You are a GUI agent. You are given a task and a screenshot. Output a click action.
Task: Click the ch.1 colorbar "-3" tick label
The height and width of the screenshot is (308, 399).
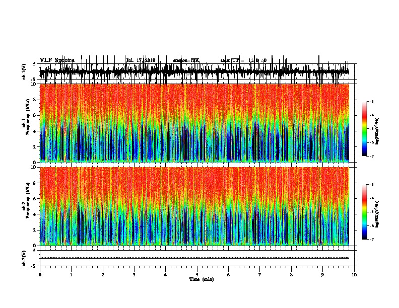(x=372, y=101)
